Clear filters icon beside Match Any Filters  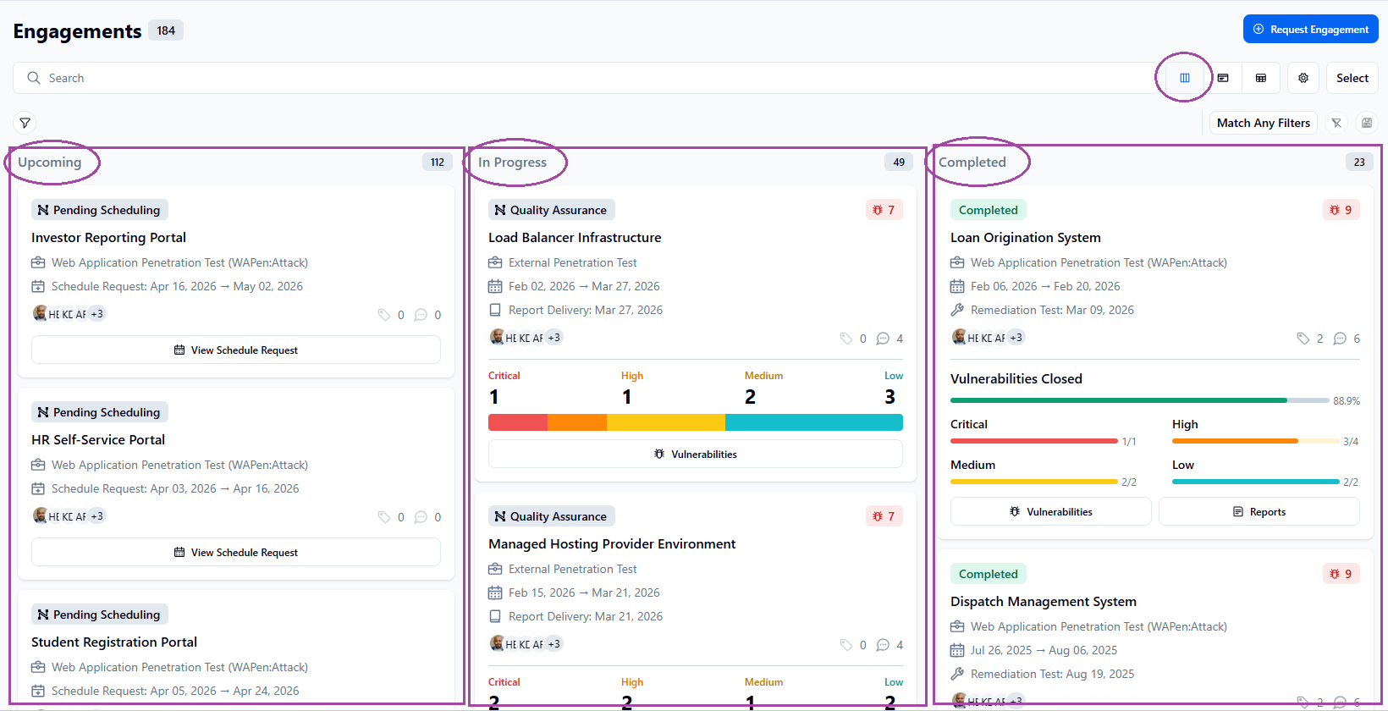pos(1336,123)
